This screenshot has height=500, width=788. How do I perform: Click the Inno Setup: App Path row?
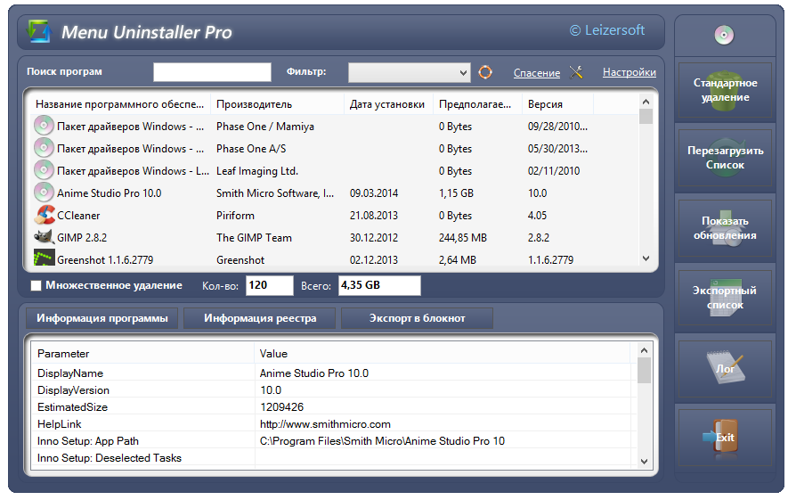(x=332, y=441)
